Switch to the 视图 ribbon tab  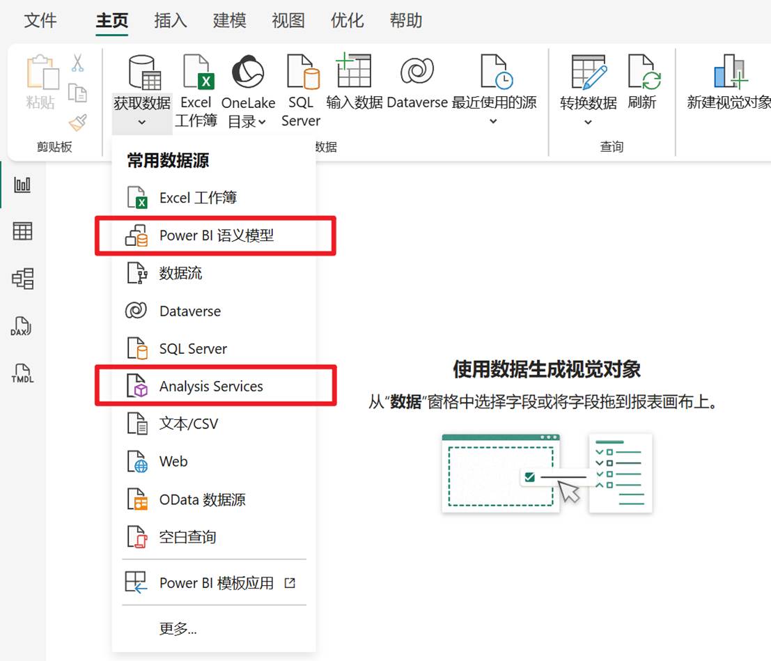288,21
